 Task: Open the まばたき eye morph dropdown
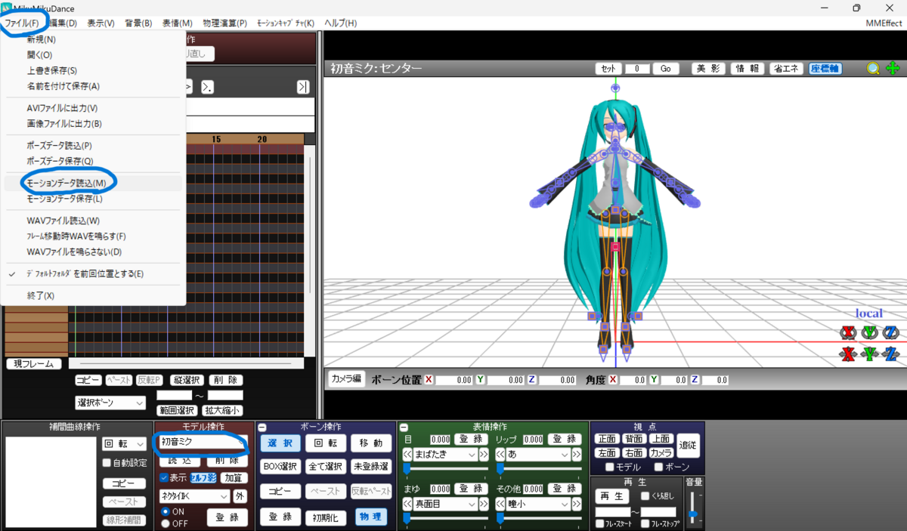[x=446, y=455]
